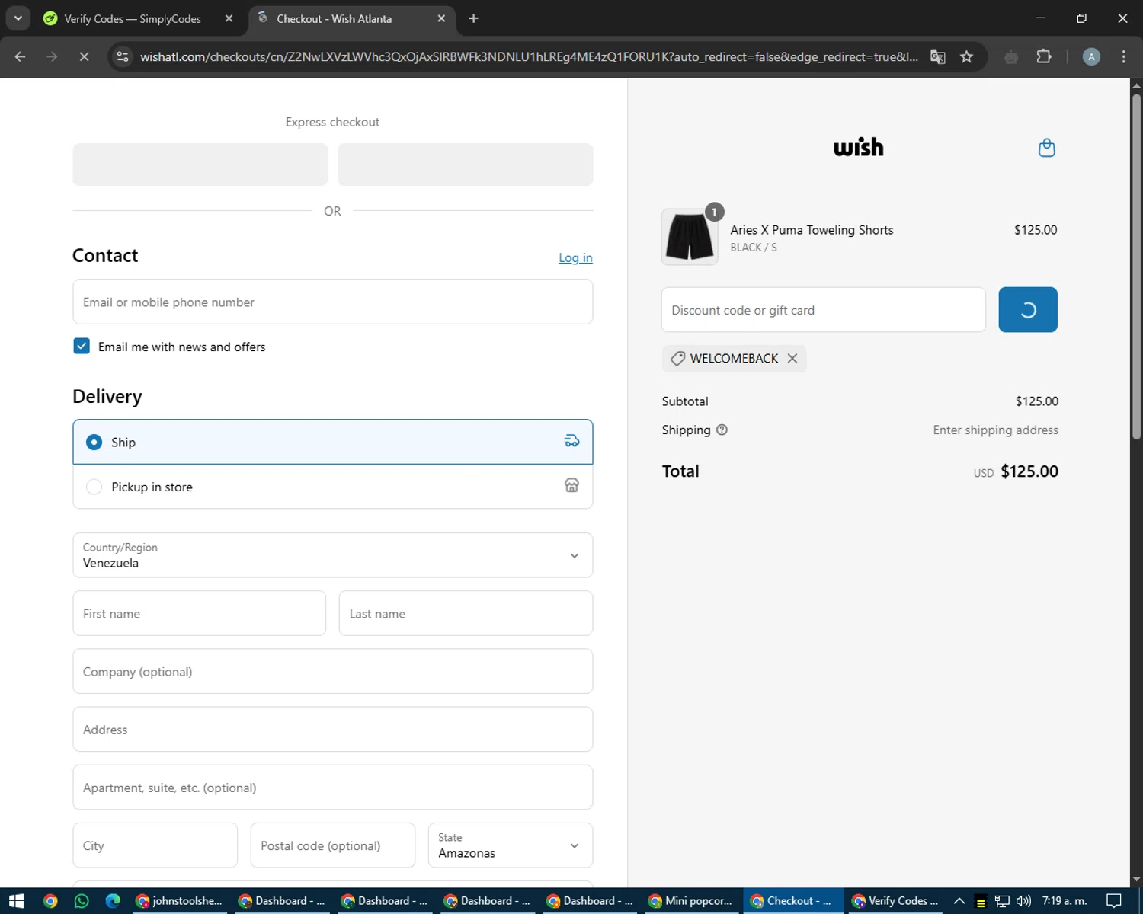Viewport: 1143px width, 914px height.
Task: Switch to the Checkout taskbar window
Action: pos(793,901)
